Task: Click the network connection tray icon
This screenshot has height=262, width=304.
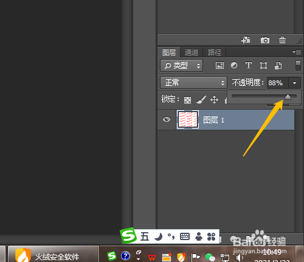Action: 225,258
